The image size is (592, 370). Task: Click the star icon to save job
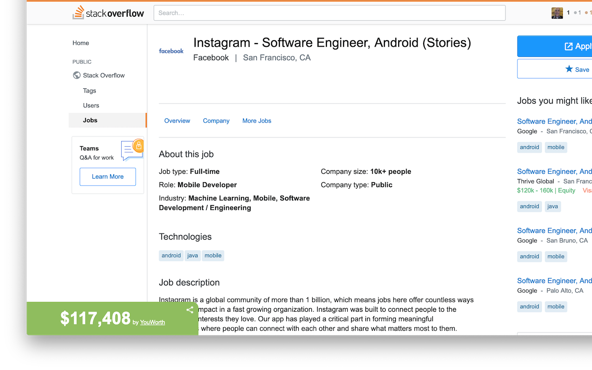tap(569, 69)
